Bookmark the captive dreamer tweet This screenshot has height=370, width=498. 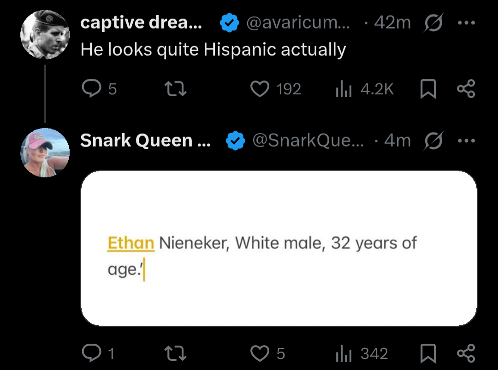pyautogui.click(x=428, y=88)
